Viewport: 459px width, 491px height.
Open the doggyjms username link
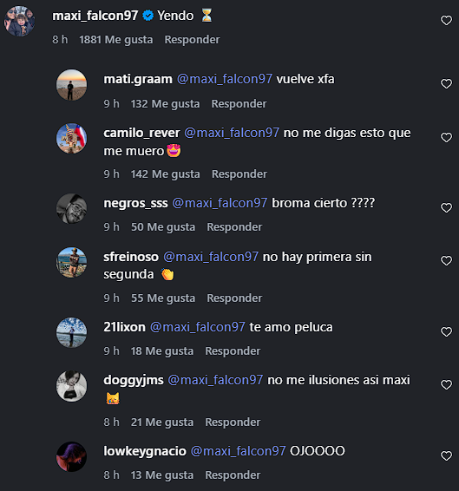(x=134, y=380)
